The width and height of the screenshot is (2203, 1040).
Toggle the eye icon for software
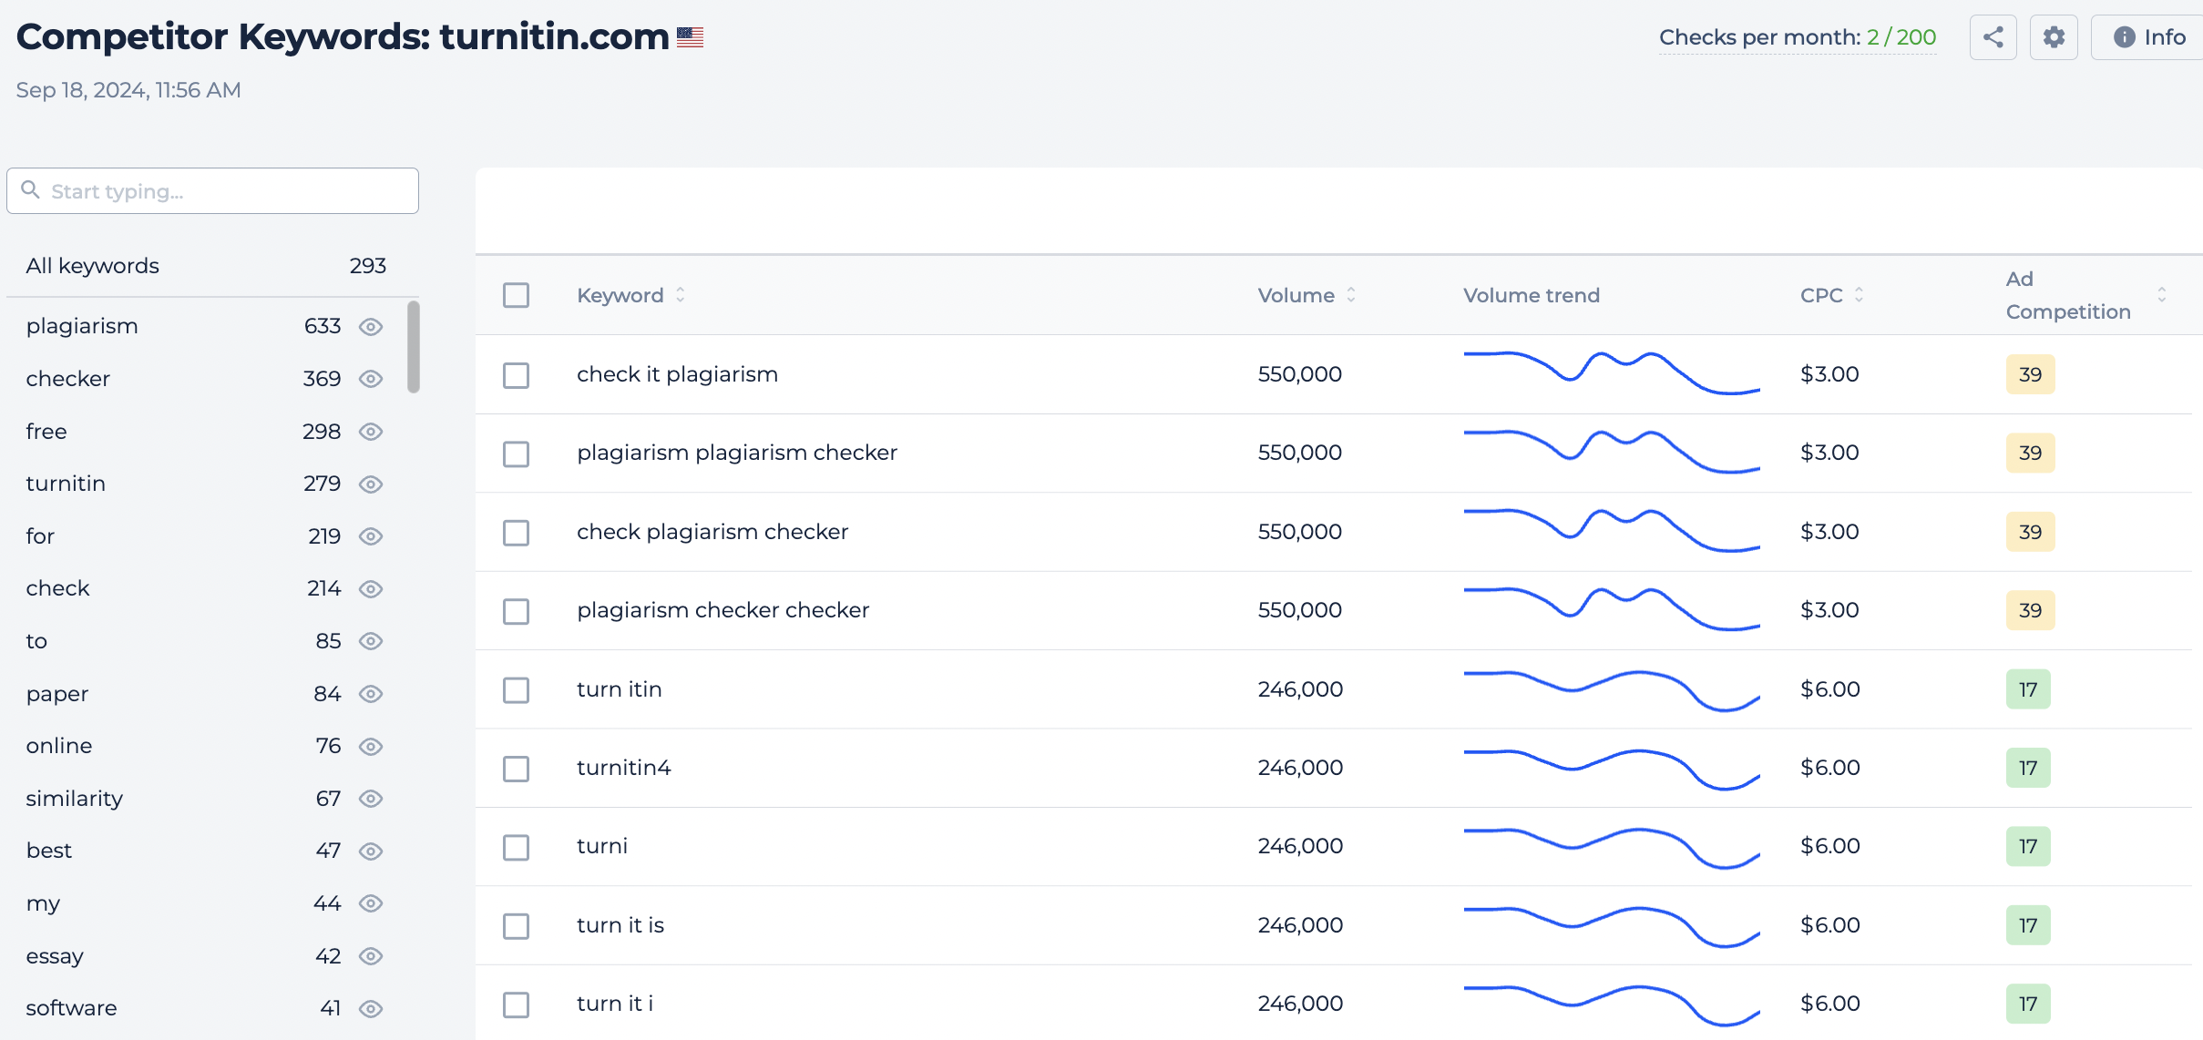(x=370, y=1009)
